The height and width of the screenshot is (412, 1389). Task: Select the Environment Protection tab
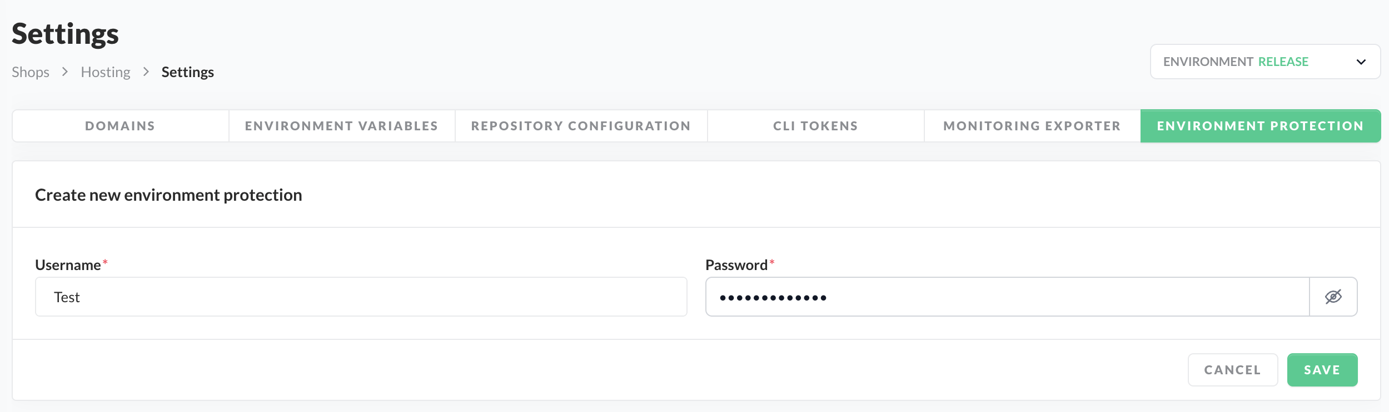[1260, 126]
